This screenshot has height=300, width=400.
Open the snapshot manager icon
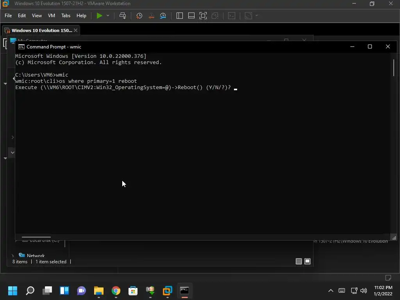pos(163,16)
